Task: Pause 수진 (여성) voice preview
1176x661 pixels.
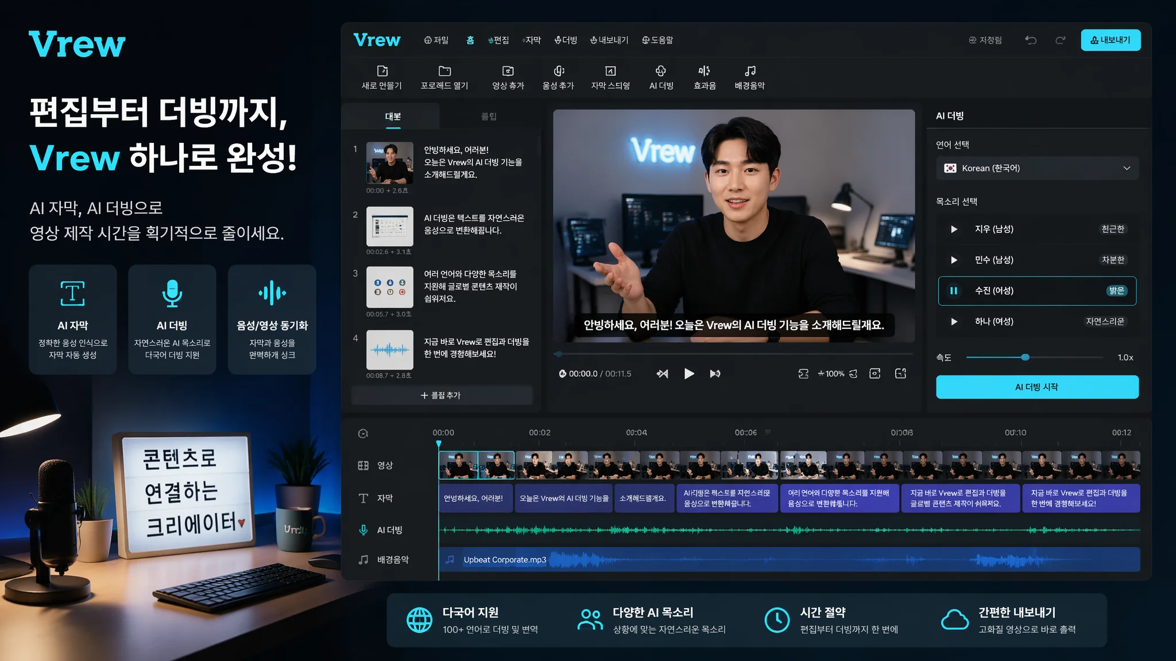Action: pos(954,291)
